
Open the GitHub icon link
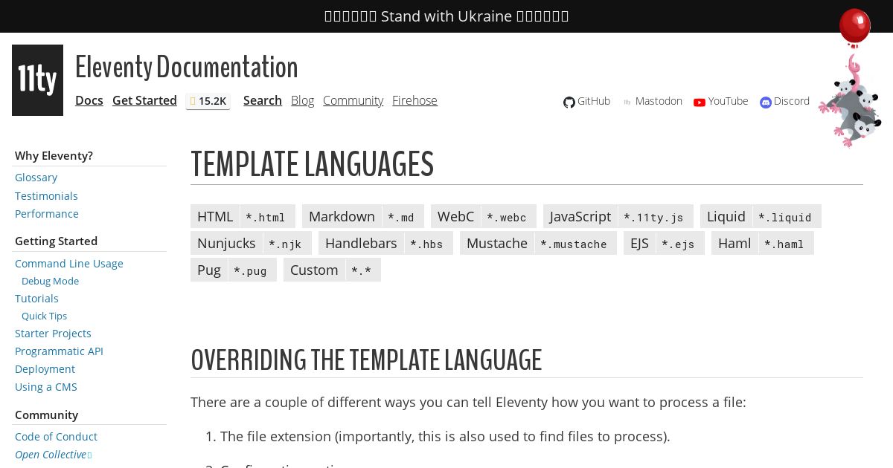tap(569, 102)
